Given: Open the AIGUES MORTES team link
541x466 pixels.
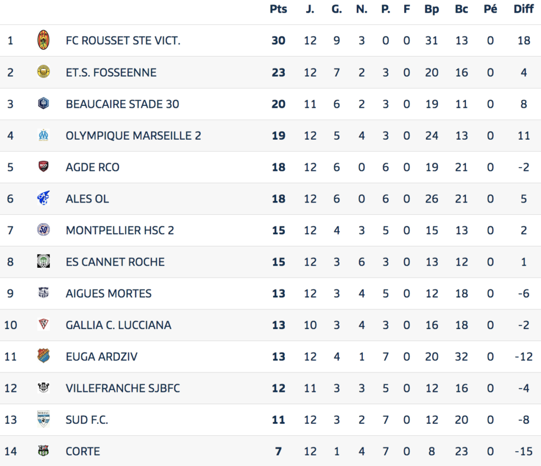Looking at the screenshot, I should pos(108,294).
